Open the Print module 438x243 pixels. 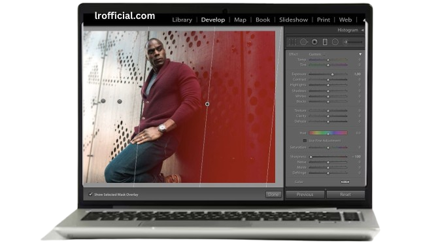324,20
